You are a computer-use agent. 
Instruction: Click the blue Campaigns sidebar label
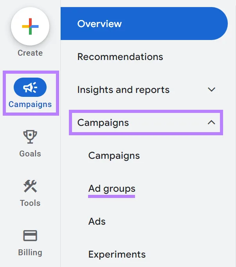[30, 104]
